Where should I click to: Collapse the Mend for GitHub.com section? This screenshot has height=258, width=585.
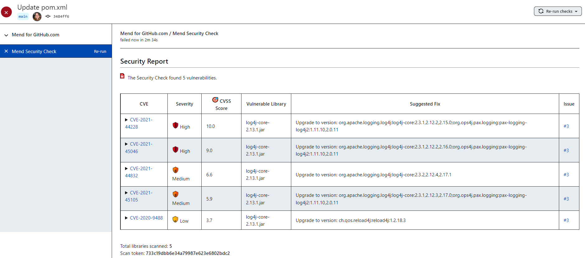6,35
